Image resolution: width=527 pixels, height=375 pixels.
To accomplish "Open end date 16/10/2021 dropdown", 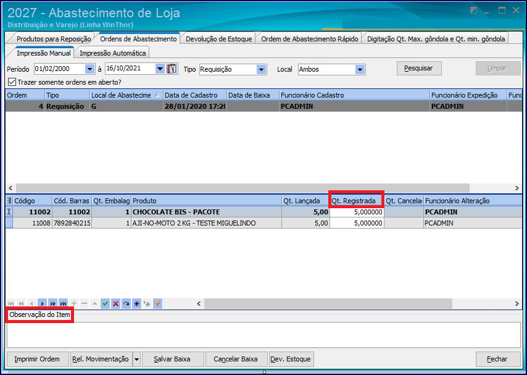I will coord(160,69).
